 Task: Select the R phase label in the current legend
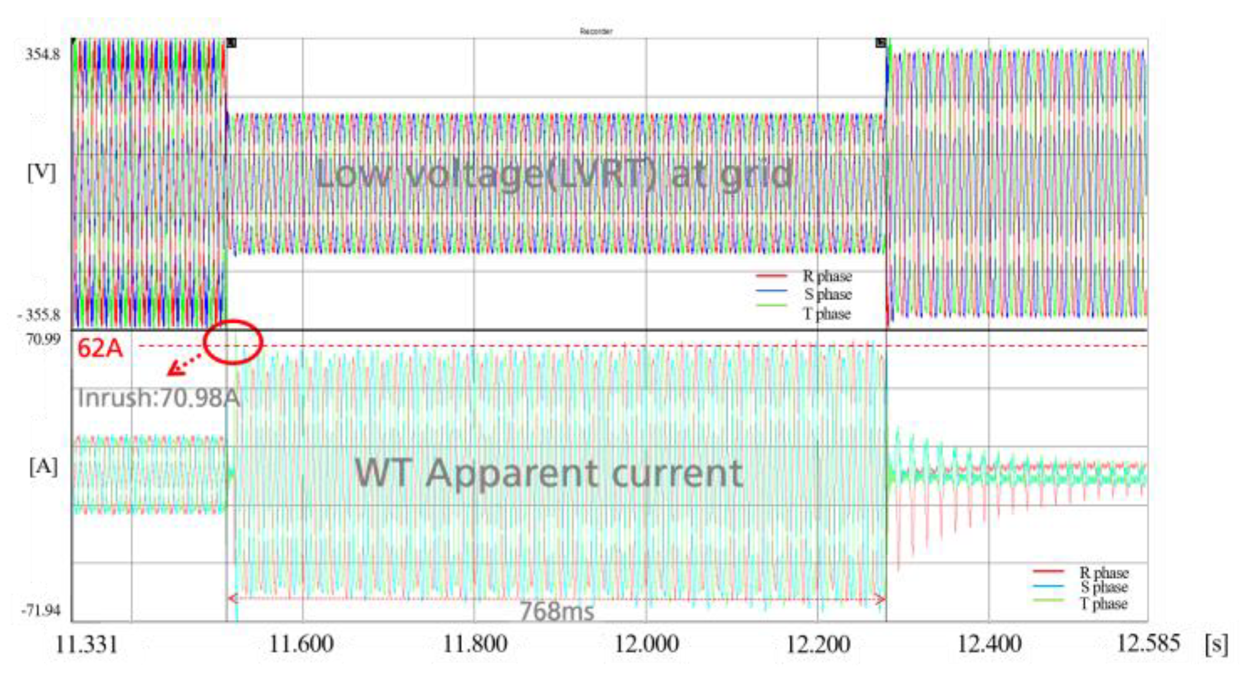coord(1104,573)
